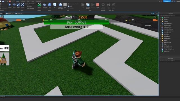Select ReplicatedFirst in Explorer

point(168,27)
